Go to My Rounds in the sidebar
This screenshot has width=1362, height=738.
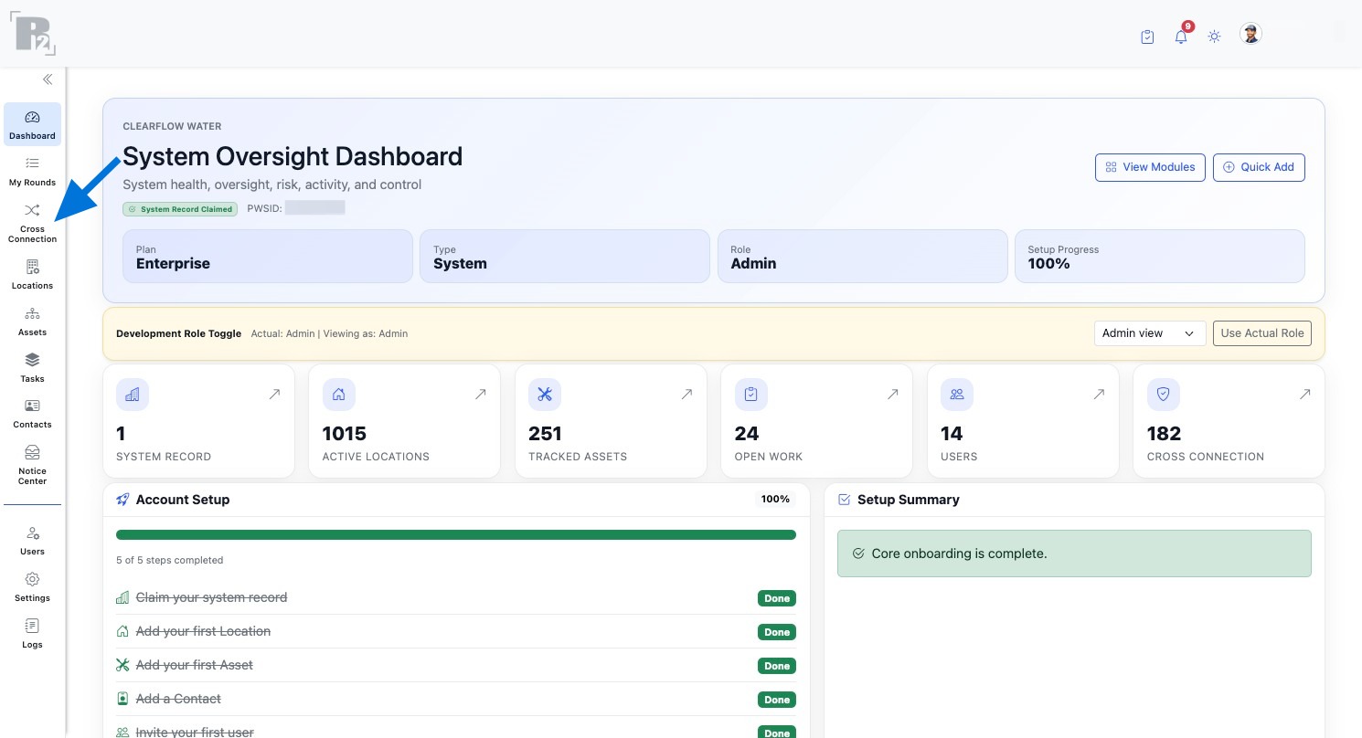(x=32, y=171)
